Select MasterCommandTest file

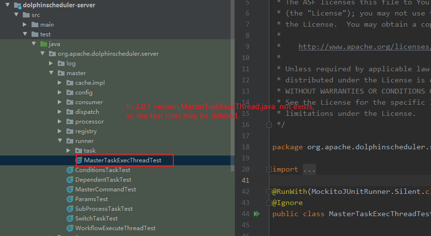pos(105,189)
